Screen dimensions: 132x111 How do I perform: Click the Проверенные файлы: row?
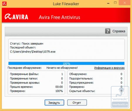(x=36, y=74)
